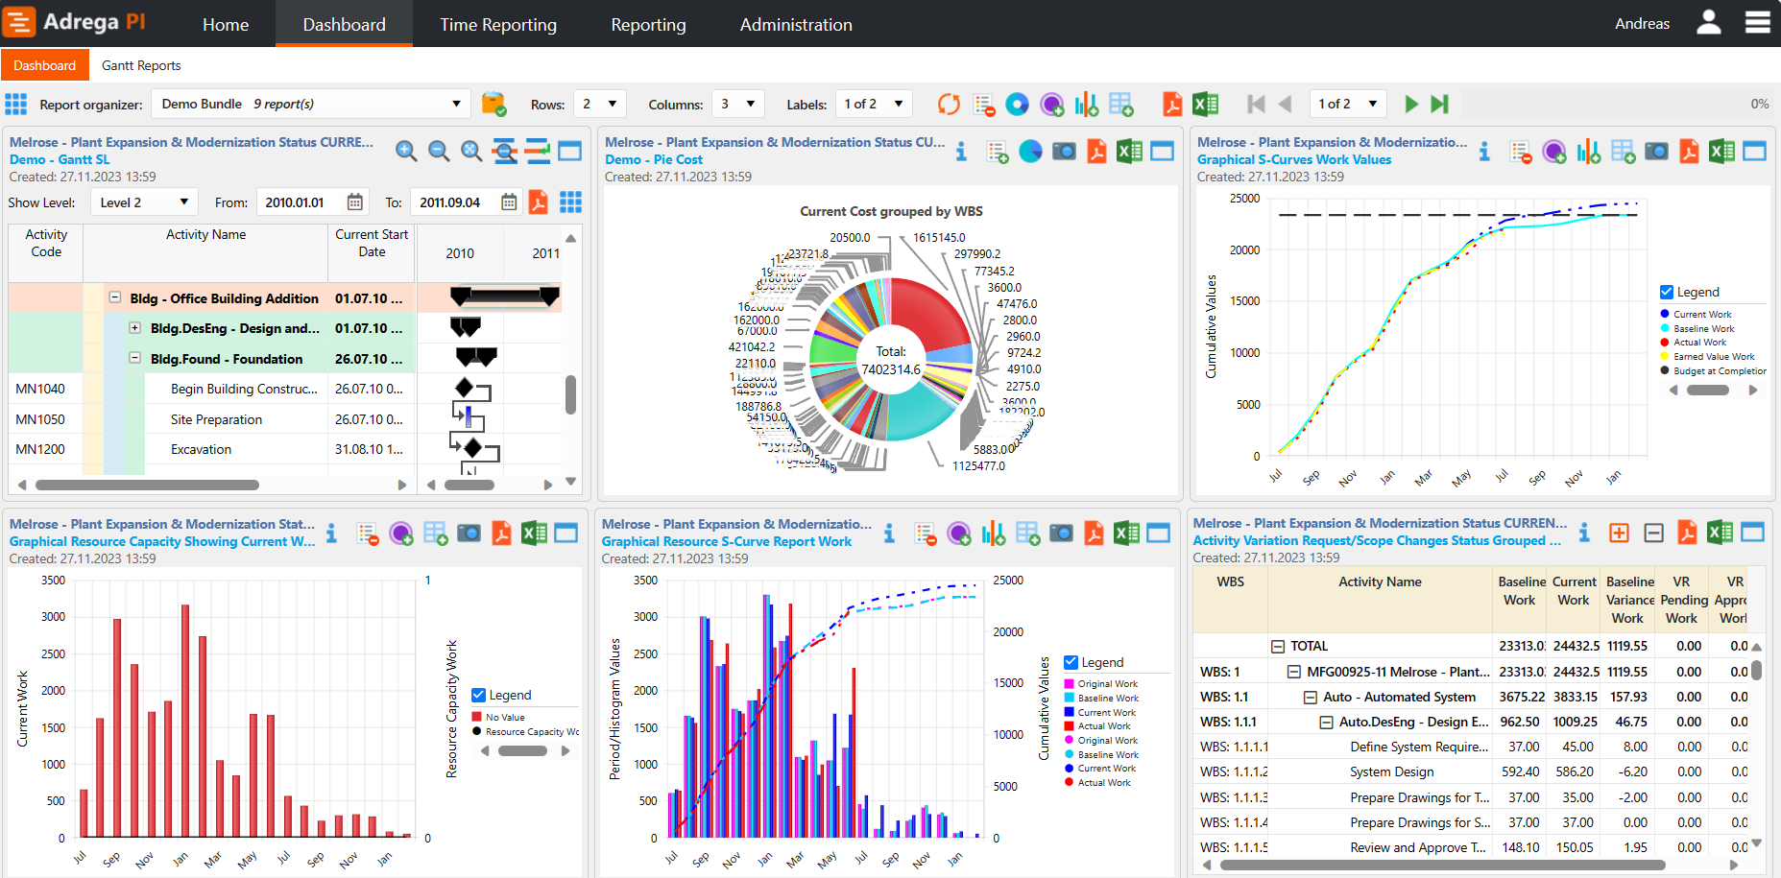The height and width of the screenshot is (878, 1781).
Task: Uncheck Legend in the Resource Capacity report
Action: click(477, 695)
